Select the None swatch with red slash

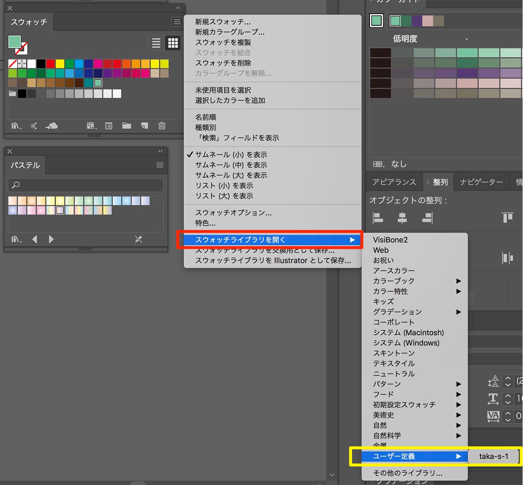coord(13,64)
